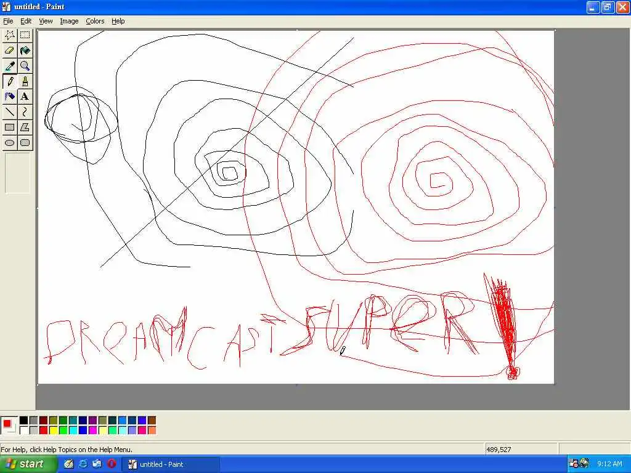Choose the brown palette swatch
The width and height of the screenshot is (631, 473).
pos(152,420)
